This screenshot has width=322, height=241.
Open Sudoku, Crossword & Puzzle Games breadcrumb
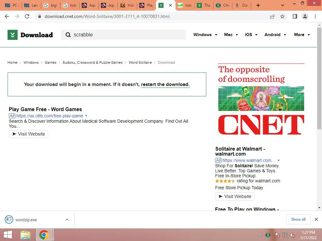click(92, 62)
